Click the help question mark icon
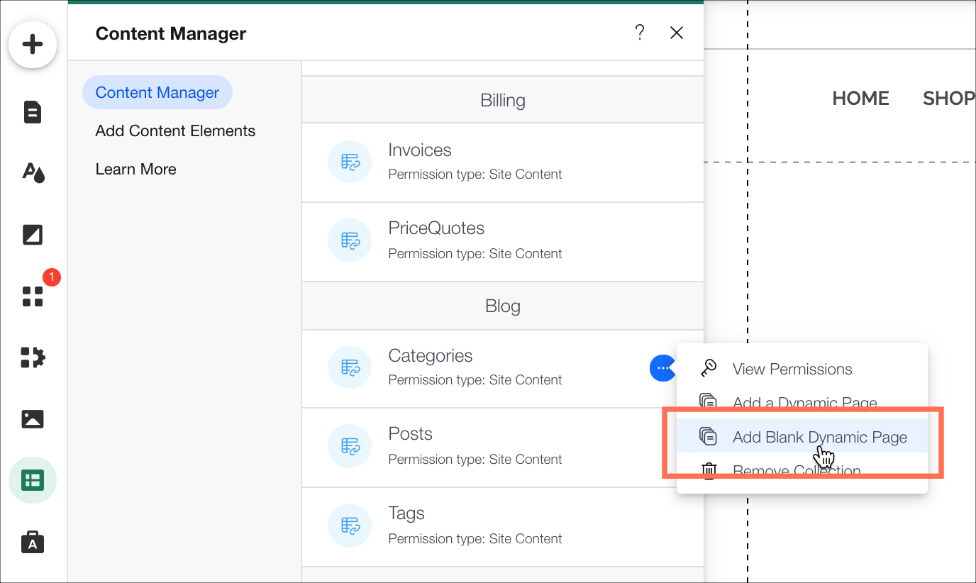This screenshot has height=583, width=976. [x=639, y=33]
